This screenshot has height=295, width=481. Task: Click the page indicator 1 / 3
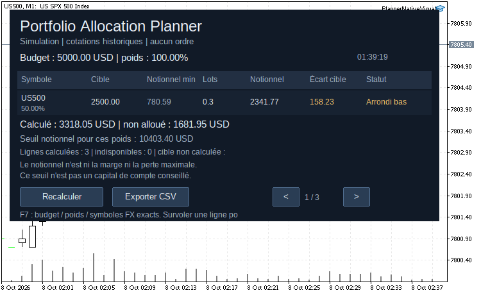pyautogui.click(x=312, y=197)
